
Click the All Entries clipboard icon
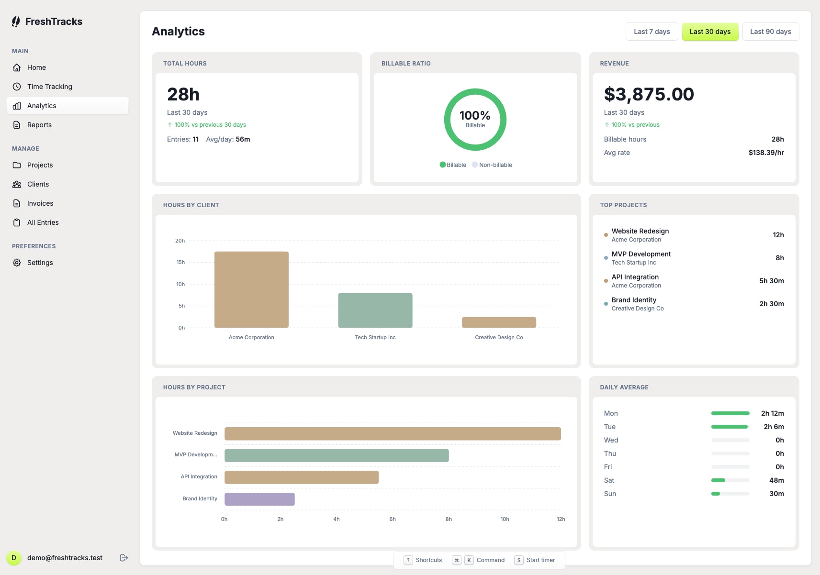(17, 222)
